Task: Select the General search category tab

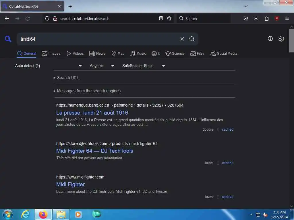Action: 26,54
